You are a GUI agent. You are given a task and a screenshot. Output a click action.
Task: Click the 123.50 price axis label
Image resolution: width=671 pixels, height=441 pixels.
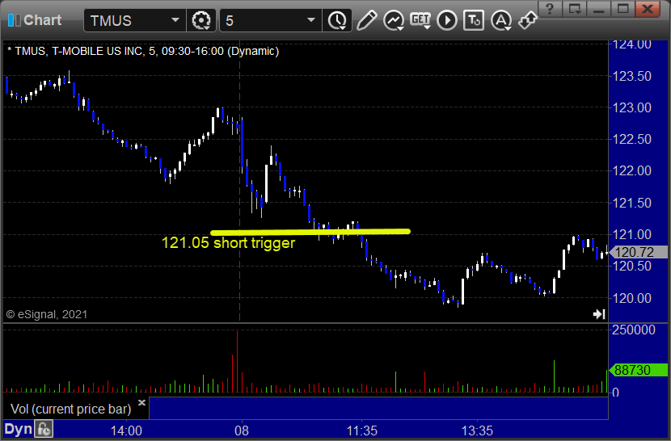632,76
